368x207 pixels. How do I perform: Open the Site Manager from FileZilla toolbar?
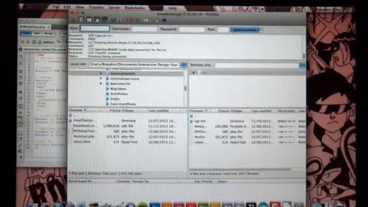point(74,20)
